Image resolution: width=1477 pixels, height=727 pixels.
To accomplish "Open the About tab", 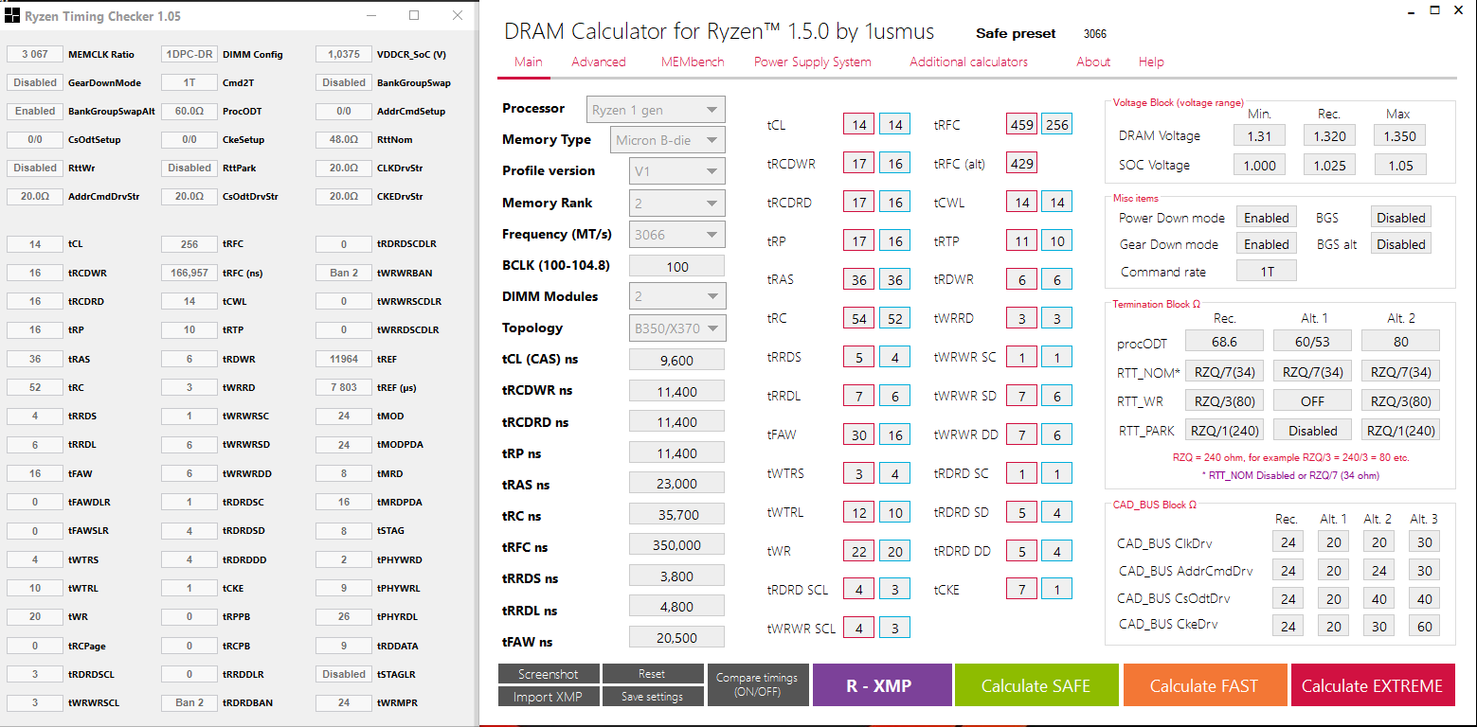I will (1093, 62).
